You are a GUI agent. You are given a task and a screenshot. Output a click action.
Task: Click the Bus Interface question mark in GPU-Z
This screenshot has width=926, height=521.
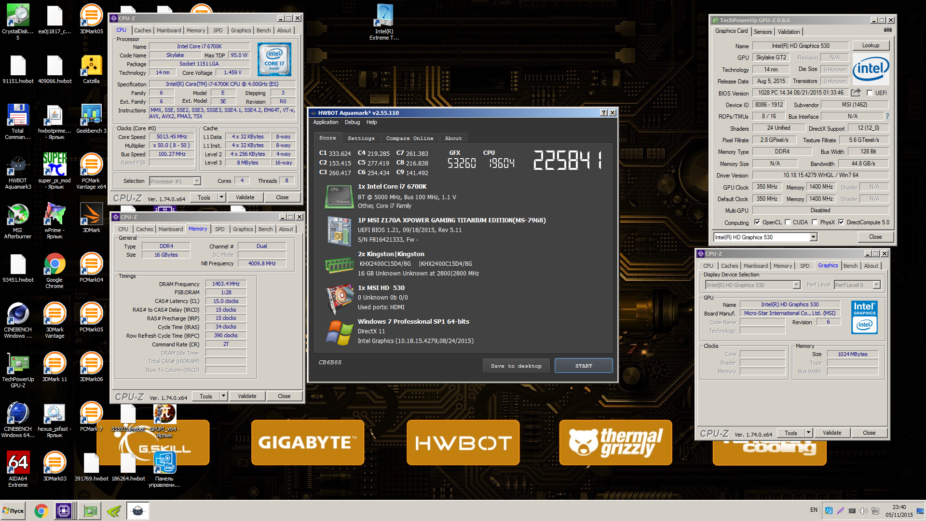point(887,116)
